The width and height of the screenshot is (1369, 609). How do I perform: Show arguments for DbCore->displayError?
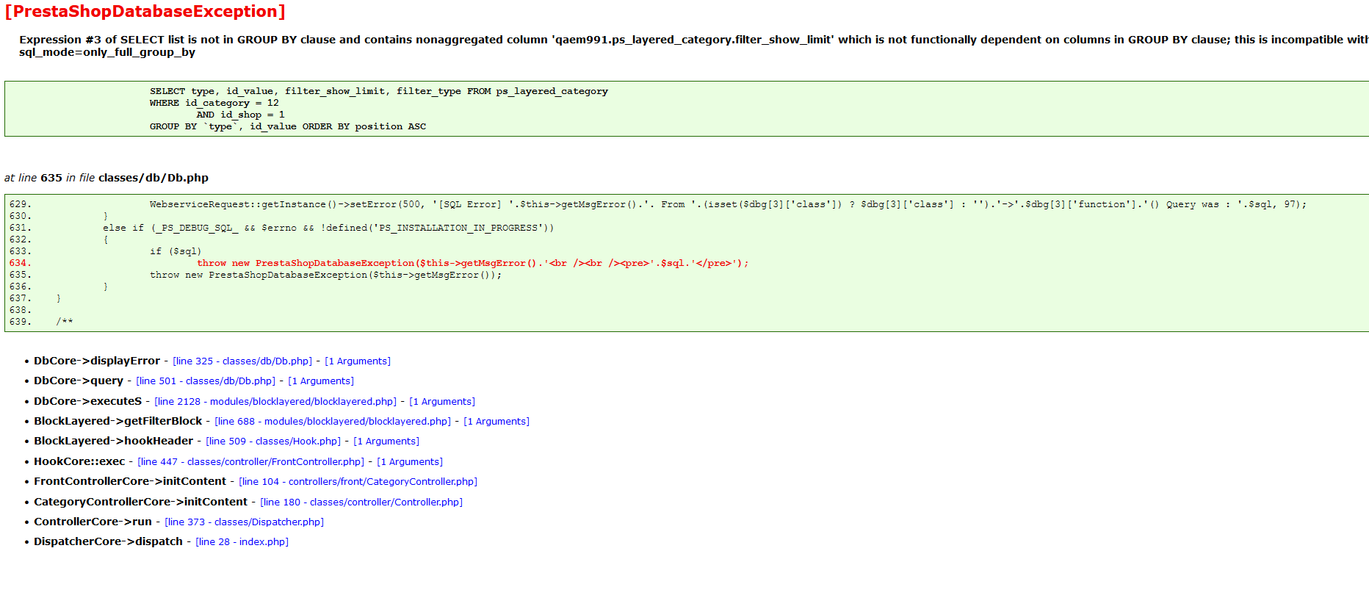point(358,361)
